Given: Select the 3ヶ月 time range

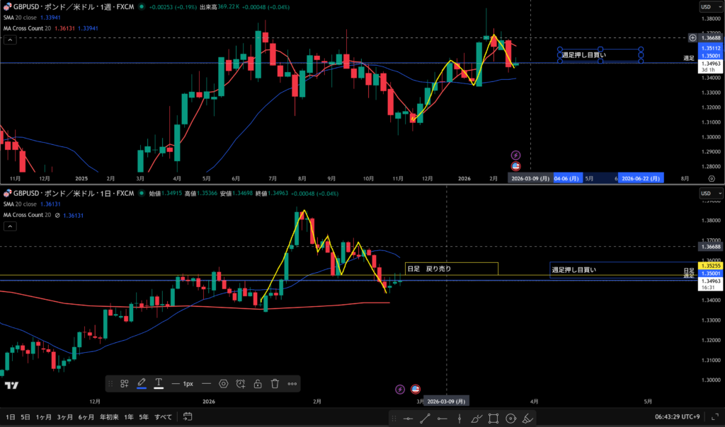Looking at the screenshot, I should point(64,417).
